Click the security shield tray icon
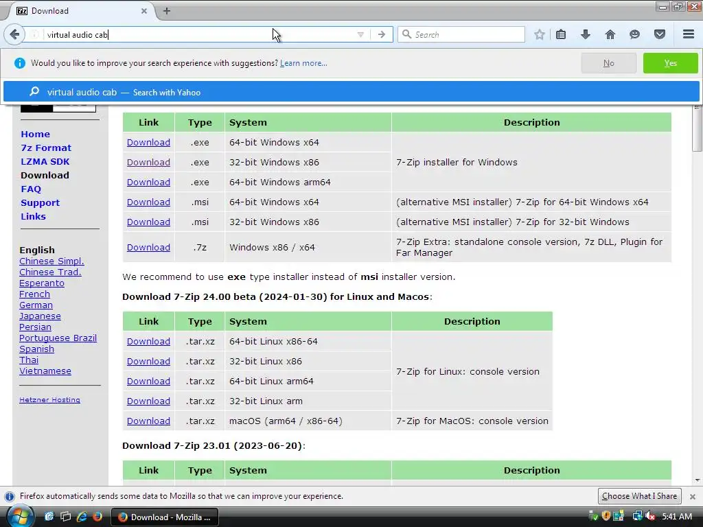Screen dimensions: 703x527 pos(606,516)
